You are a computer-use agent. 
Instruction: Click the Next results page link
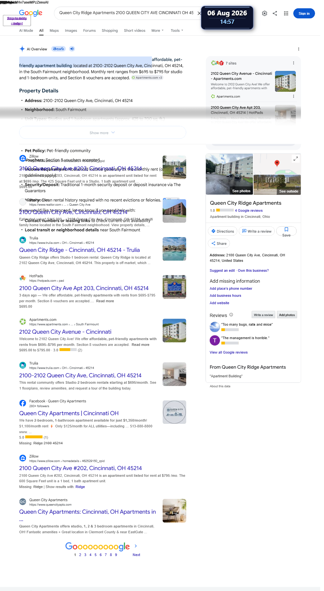pos(136,555)
